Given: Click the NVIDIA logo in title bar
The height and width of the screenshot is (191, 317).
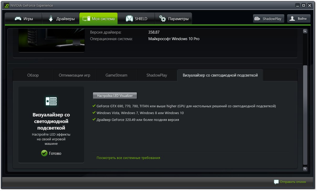Looking at the screenshot, I should coord(7,5).
